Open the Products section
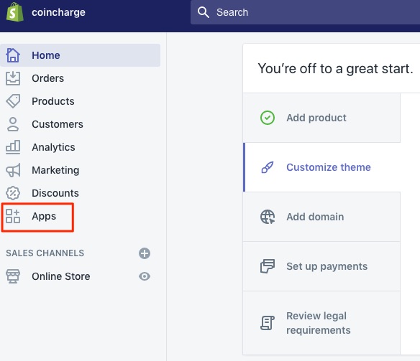420x361 pixels. (53, 101)
